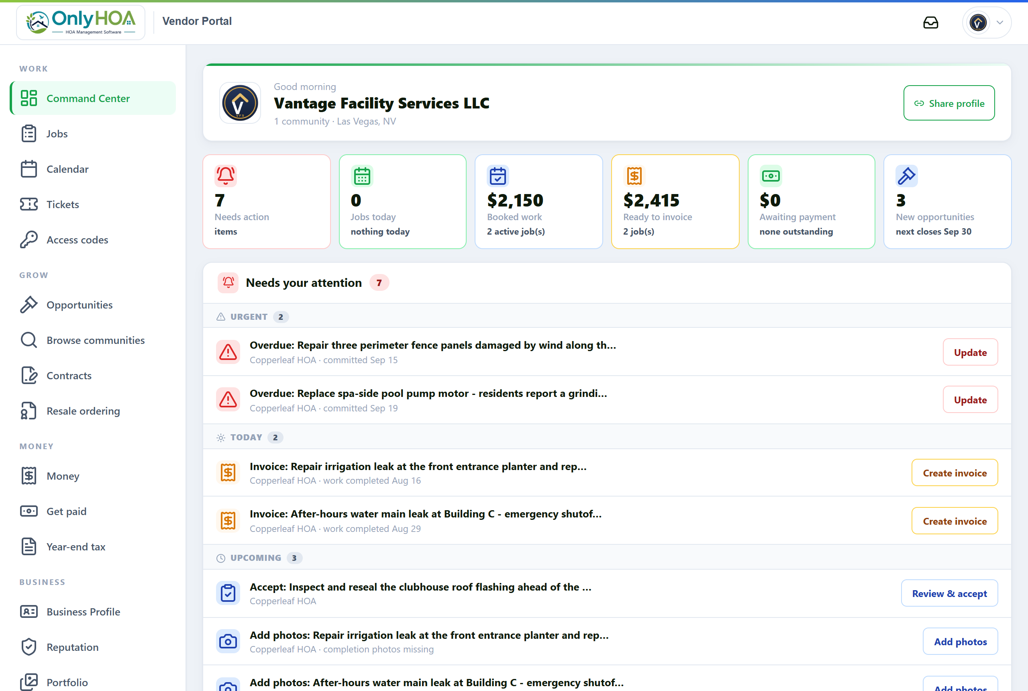Click the warning icon beside fence panels item
The width and height of the screenshot is (1028, 691).
pyautogui.click(x=228, y=352)
